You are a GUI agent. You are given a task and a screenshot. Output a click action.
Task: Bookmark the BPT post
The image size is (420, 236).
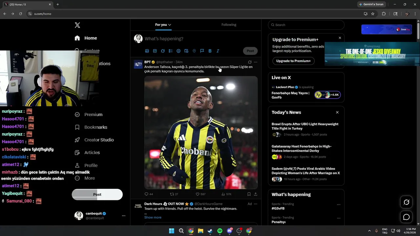249,194
